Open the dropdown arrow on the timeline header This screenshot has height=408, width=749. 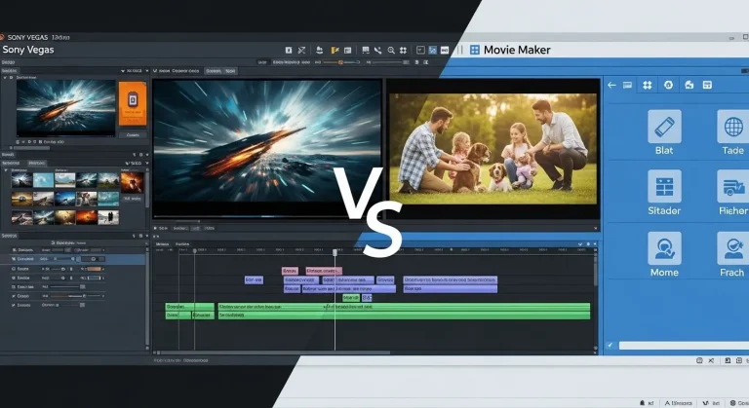pyautogui.click(x=580, y=244)
